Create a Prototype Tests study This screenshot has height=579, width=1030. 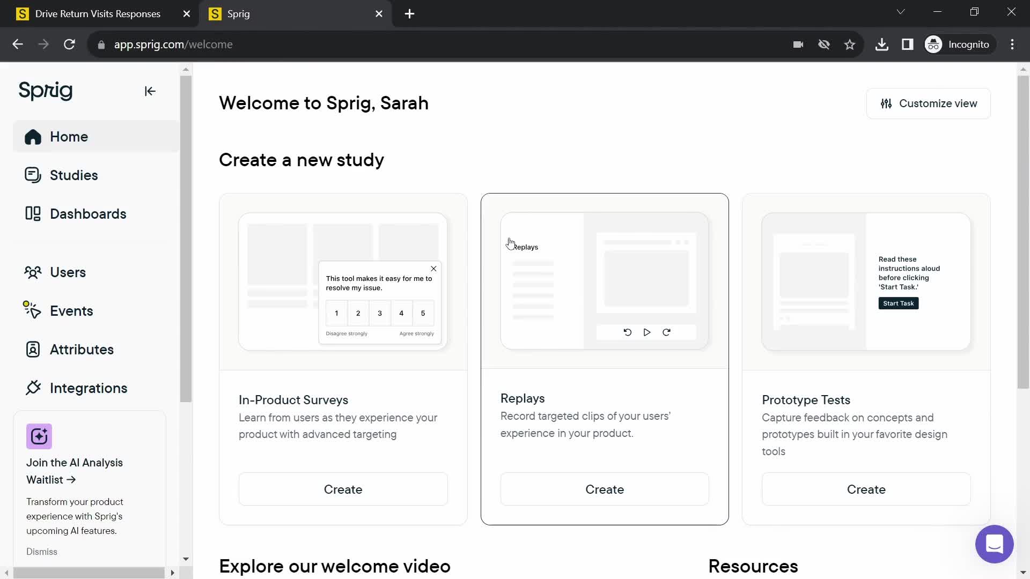coord(866,489)
